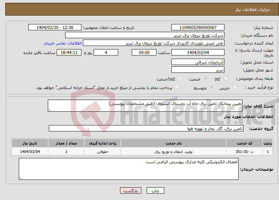Click the شهر محل تحویل label
This screenshot has width=279, height=200.
click(258, 70)
